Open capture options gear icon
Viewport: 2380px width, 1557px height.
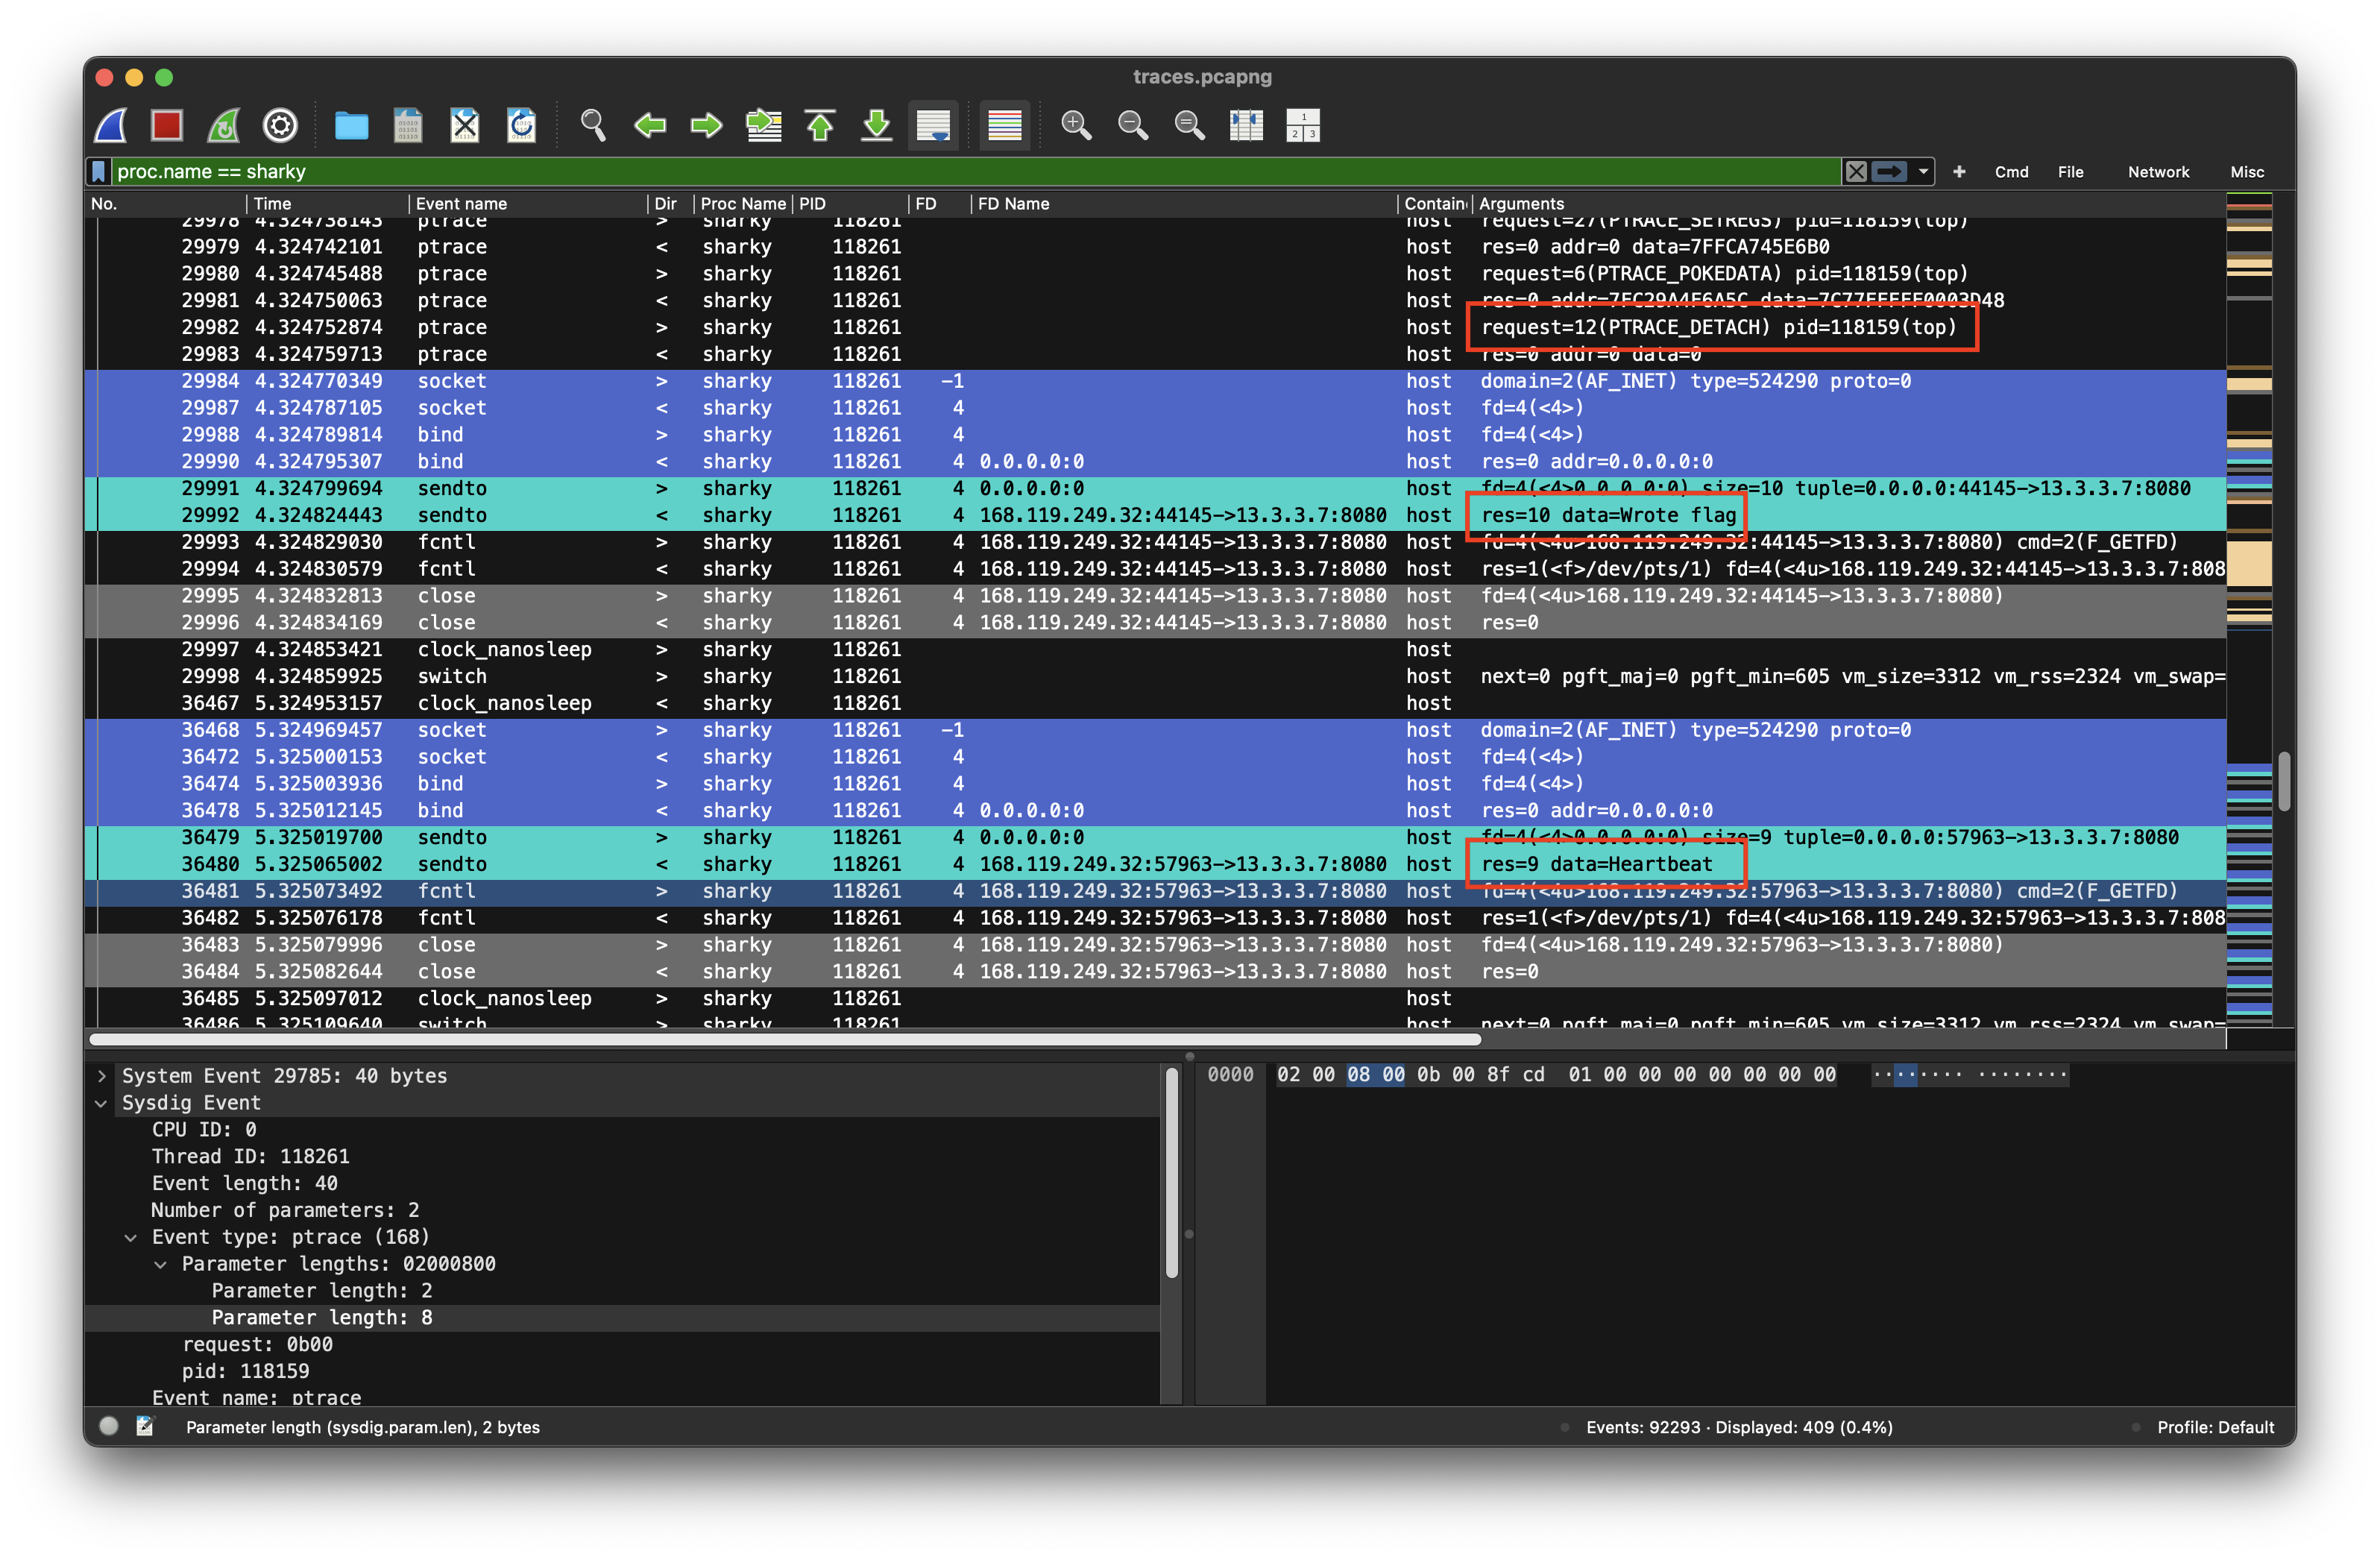pyautogui.click(x=280, y=125)
